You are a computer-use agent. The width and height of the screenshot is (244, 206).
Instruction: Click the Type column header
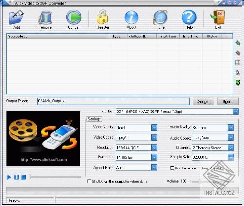[x=119, y=37]
